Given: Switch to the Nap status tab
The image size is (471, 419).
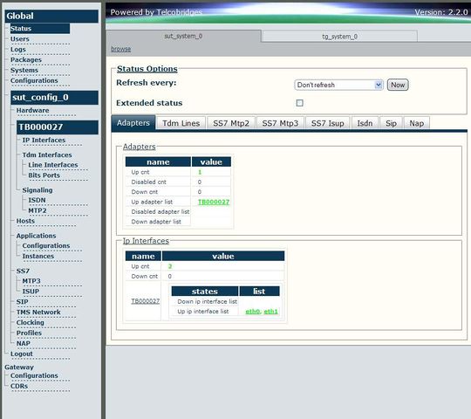Looking at the screenshot, I should [x=417, y=123].
